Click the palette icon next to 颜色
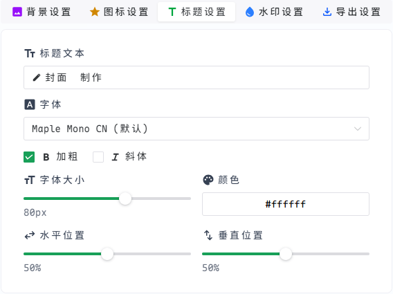393x294 pixels. (x=208, y=180)
